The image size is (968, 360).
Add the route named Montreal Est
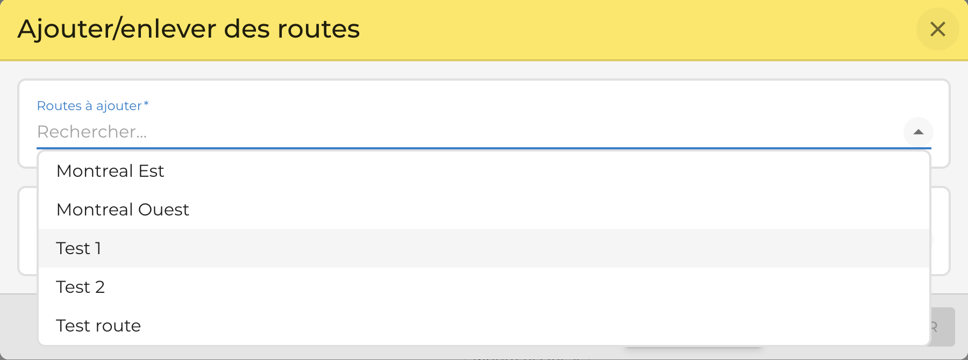point(484,171)
